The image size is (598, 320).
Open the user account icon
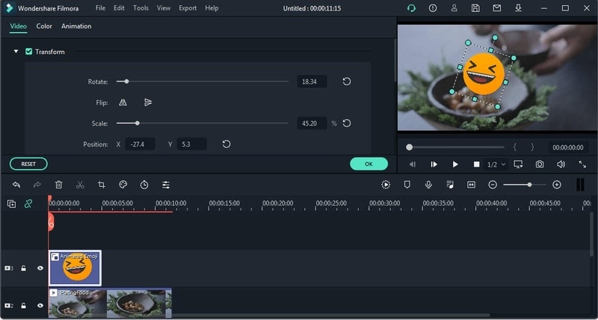pos(454,8)
